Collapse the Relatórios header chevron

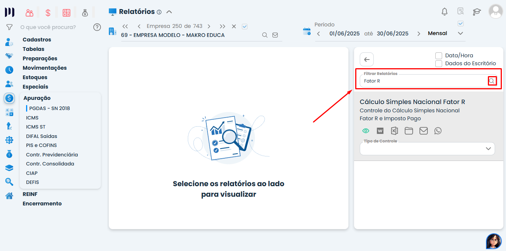(169, 11)
